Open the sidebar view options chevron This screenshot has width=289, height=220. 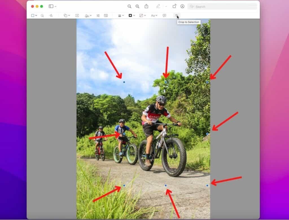[x=56, y=6]
